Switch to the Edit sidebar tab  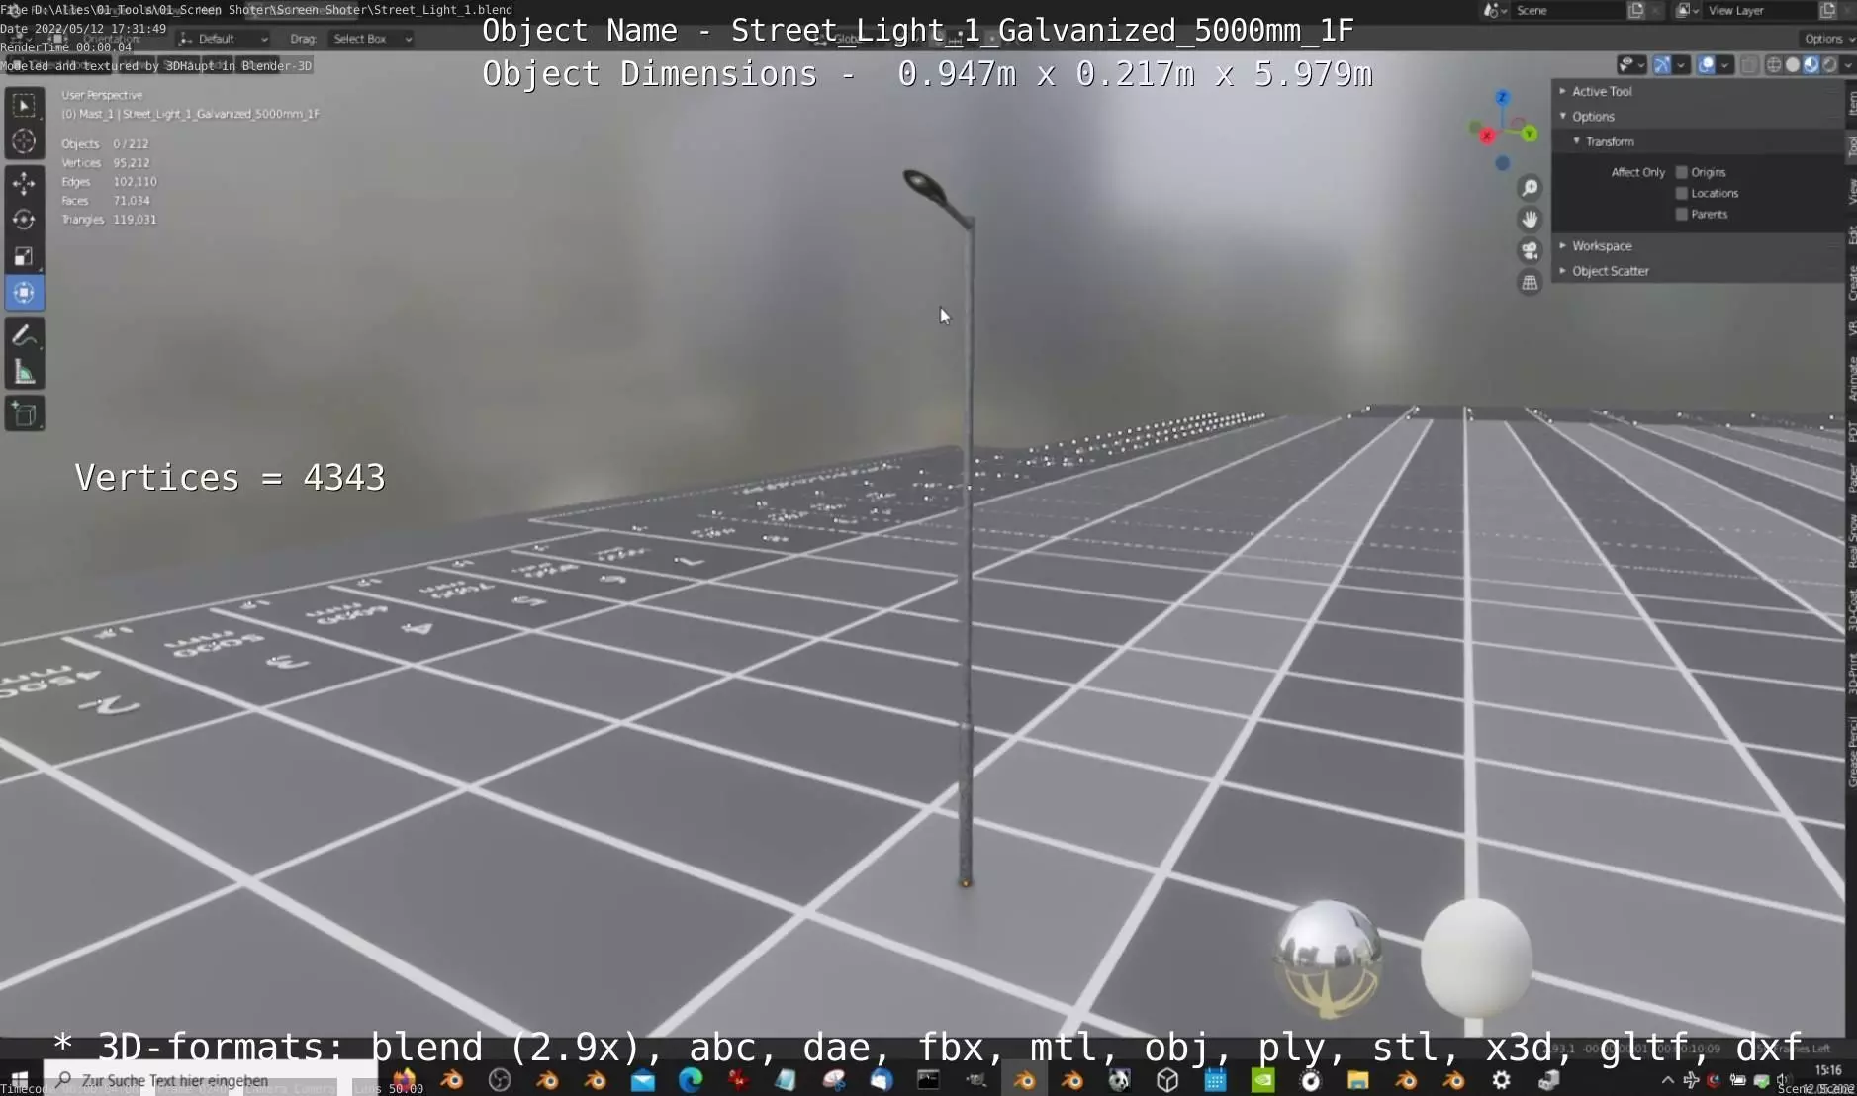pyautogui.click(x=1851, y=234)
